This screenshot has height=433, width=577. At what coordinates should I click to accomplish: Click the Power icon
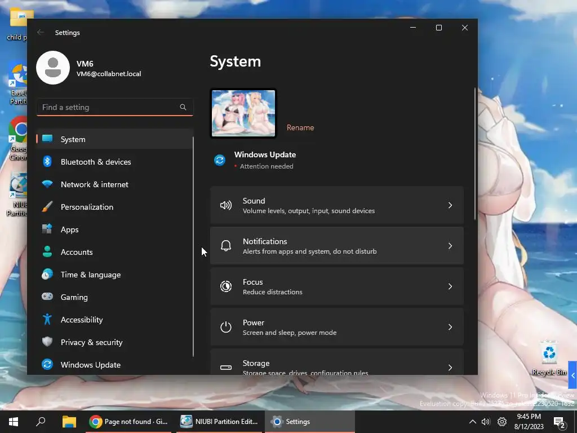click(225, 326)
